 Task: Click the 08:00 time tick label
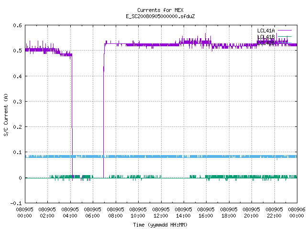pyautogui.click(x=115, y=216)
